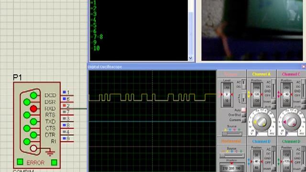Click the Channel A Position thumbwheel
This screenshot has height=172, width=306.
pyautogui.click(x=257, y=95)
